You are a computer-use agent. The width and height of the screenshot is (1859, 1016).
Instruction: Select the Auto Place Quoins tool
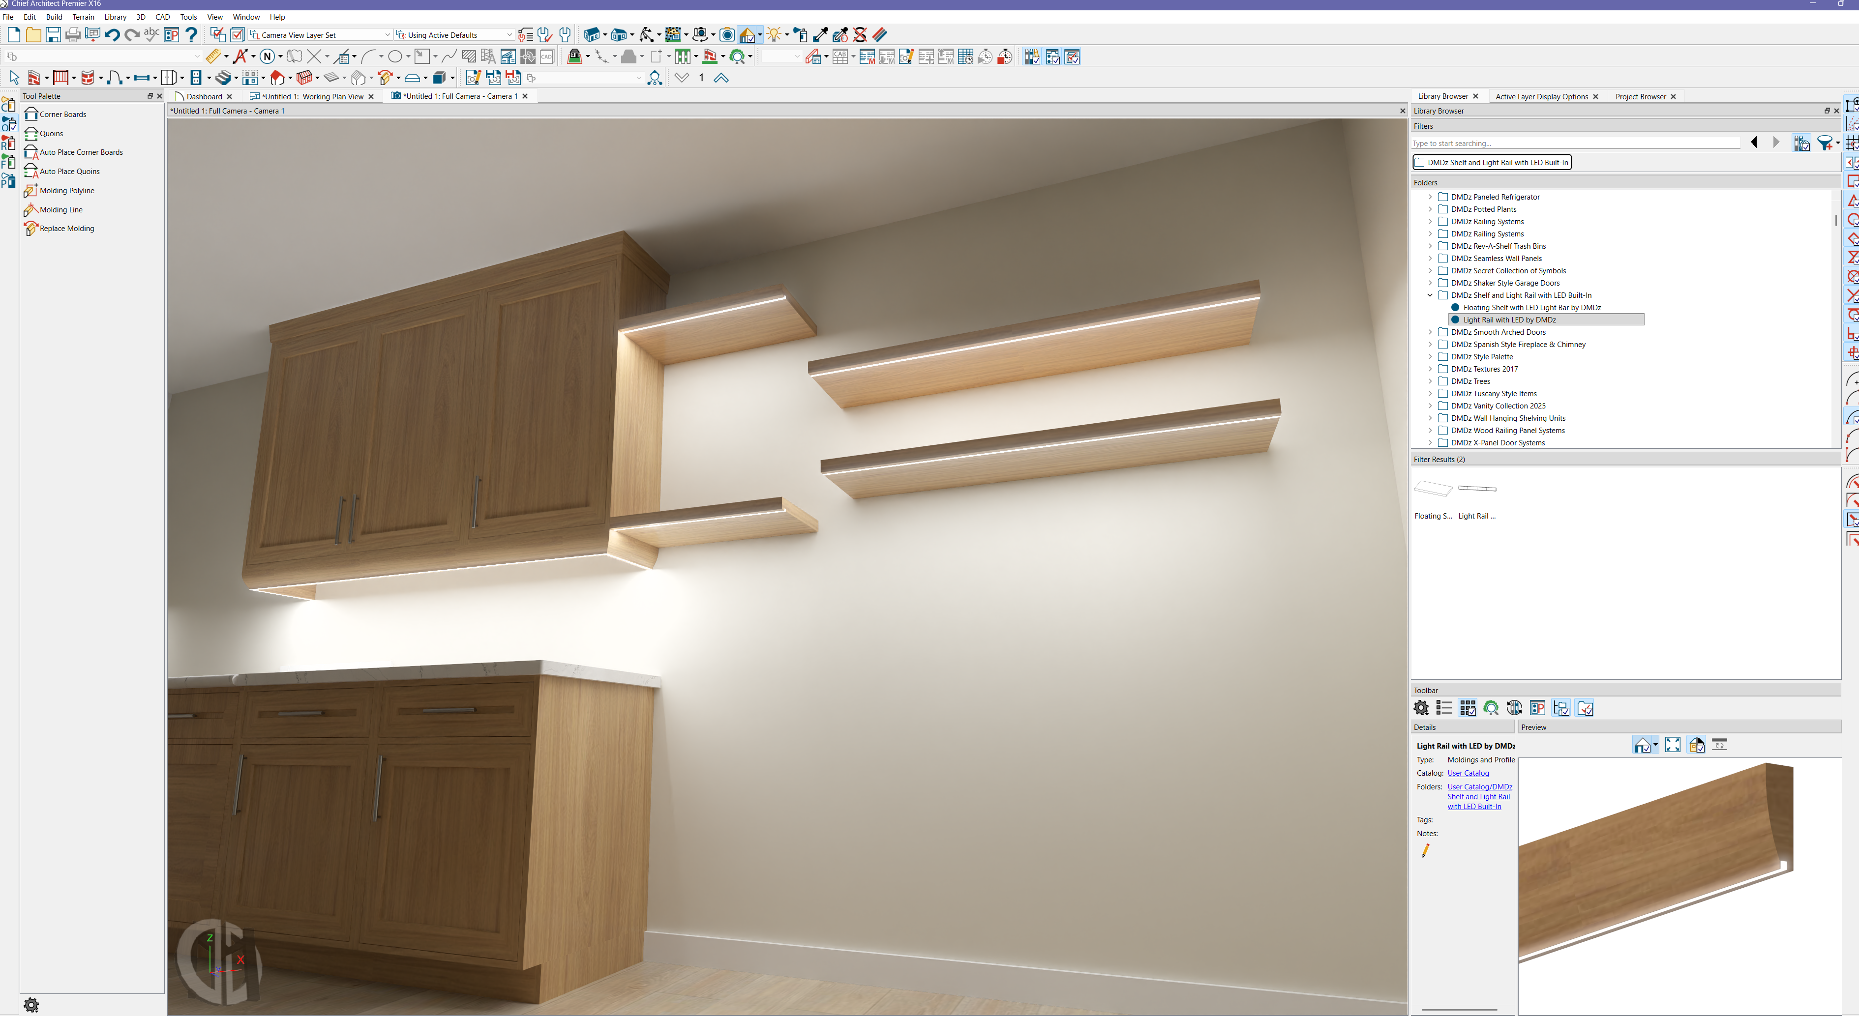coord(69,172)
